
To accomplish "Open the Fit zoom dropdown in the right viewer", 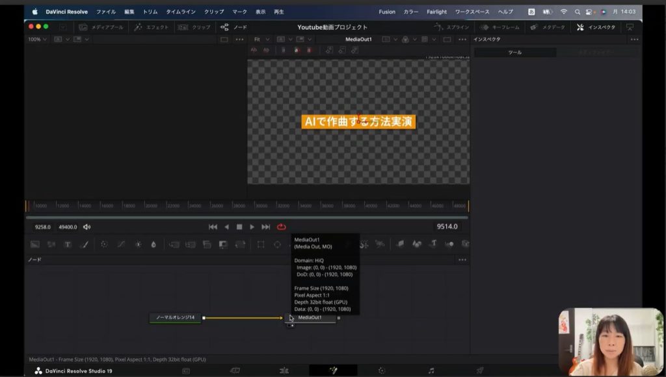I will [x=261, y=40].
